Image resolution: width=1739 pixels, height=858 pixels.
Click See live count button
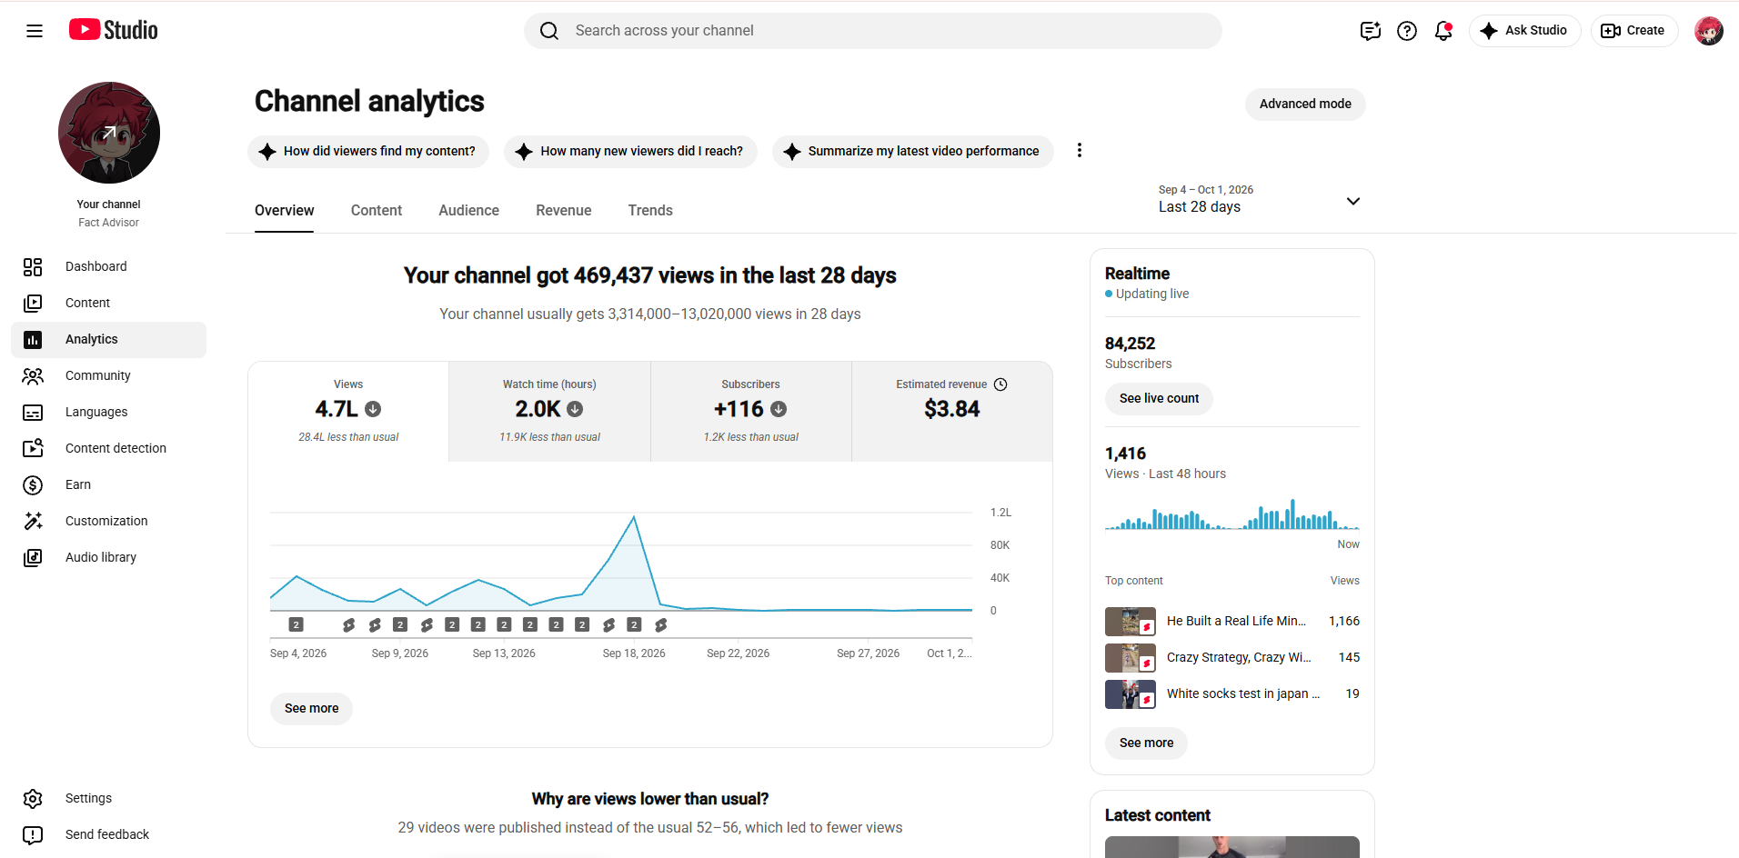tap(1159, 398)
